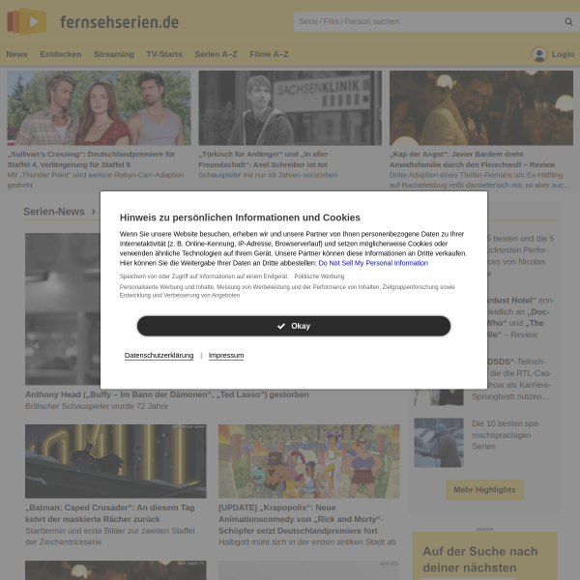Image resolution: width=580 pixels, height=580 pixels.
Task: Open the Impressum link
Action: [226, 356]
